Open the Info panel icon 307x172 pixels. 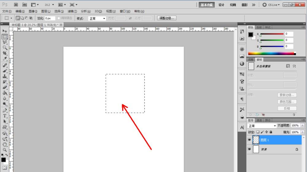click(x=242, y=63)
